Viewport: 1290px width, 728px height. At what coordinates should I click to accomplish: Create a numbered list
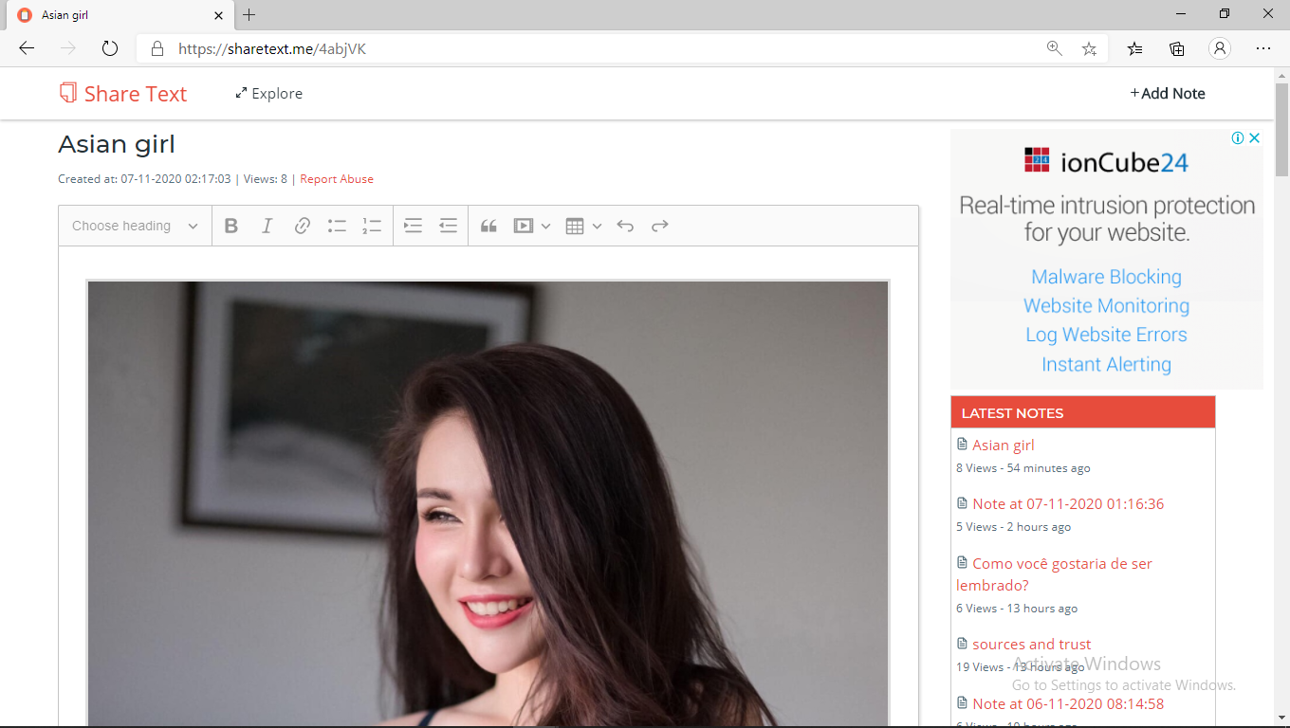tap(372, 226)
